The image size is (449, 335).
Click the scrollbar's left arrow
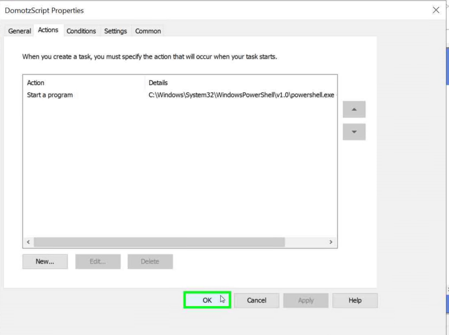[x=28, y=242]
